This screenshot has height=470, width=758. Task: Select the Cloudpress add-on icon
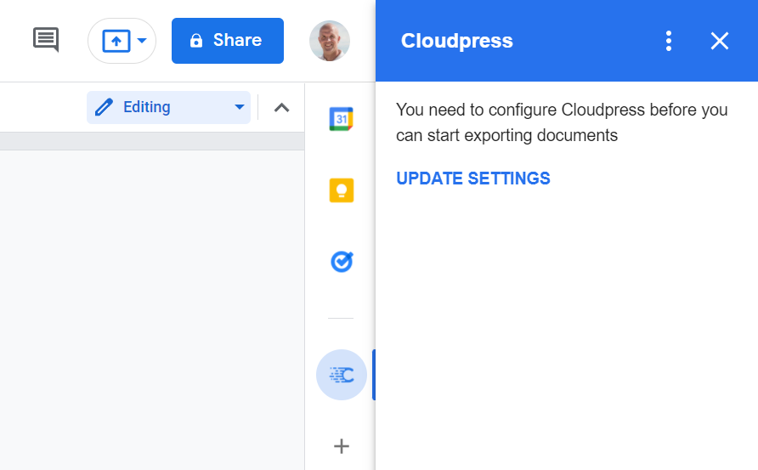[x=342, y=375]
